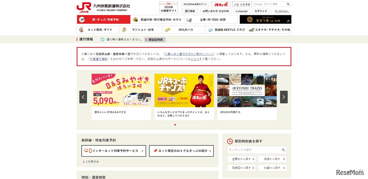
Task: Click the icon next to エキナカ・マチナカ
Action: click(x=252, y=30)
